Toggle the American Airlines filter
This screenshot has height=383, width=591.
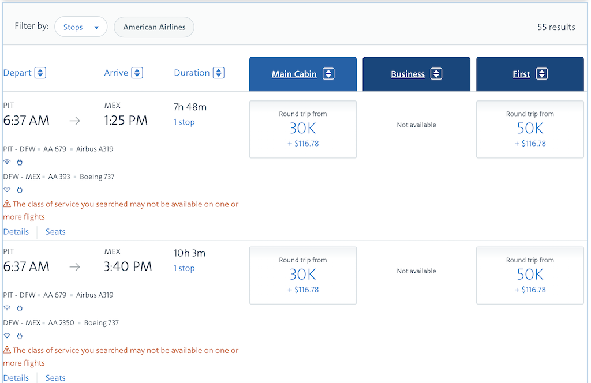click(x=154, y=27)
